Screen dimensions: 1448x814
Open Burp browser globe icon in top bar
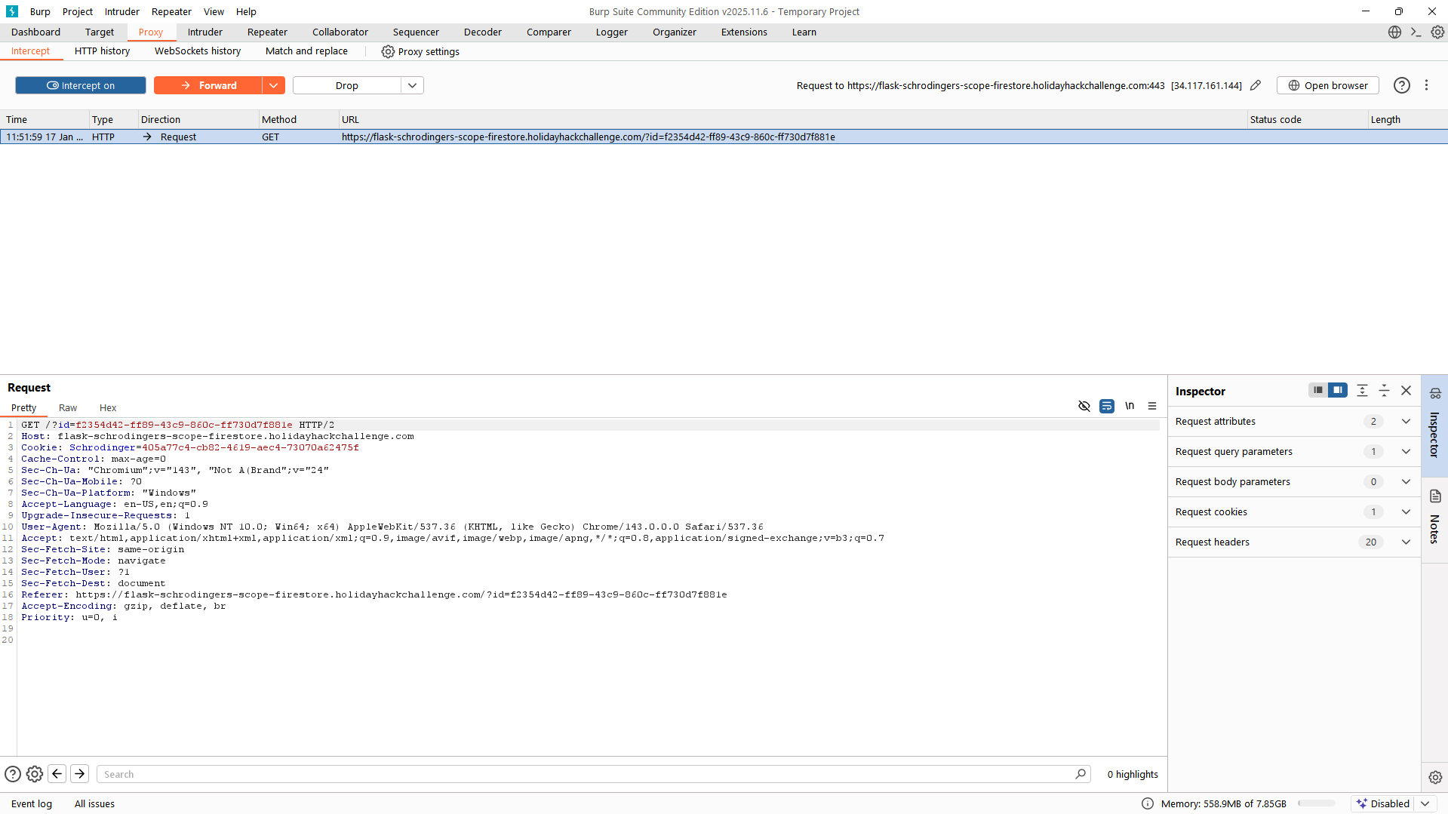pyautogui.click(x=1394, y=32)
